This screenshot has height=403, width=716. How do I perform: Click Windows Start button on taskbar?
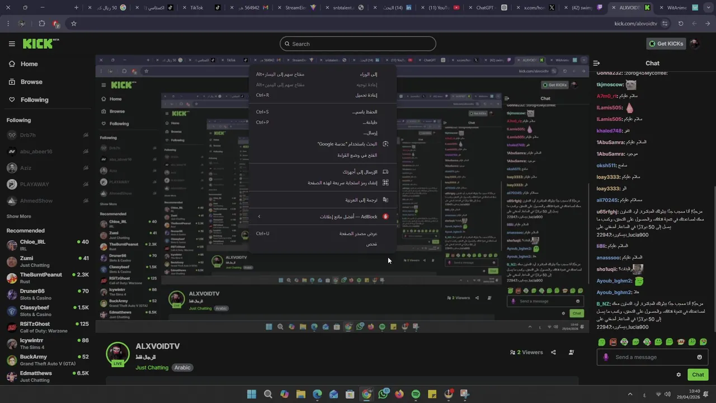point(252,394)
